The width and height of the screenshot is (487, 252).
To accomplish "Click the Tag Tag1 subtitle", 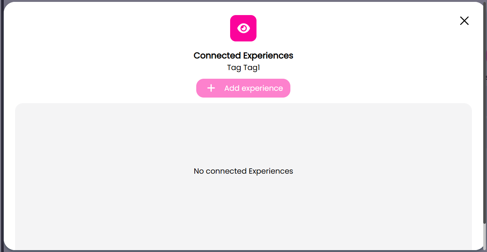I will [x=243, y=68].
